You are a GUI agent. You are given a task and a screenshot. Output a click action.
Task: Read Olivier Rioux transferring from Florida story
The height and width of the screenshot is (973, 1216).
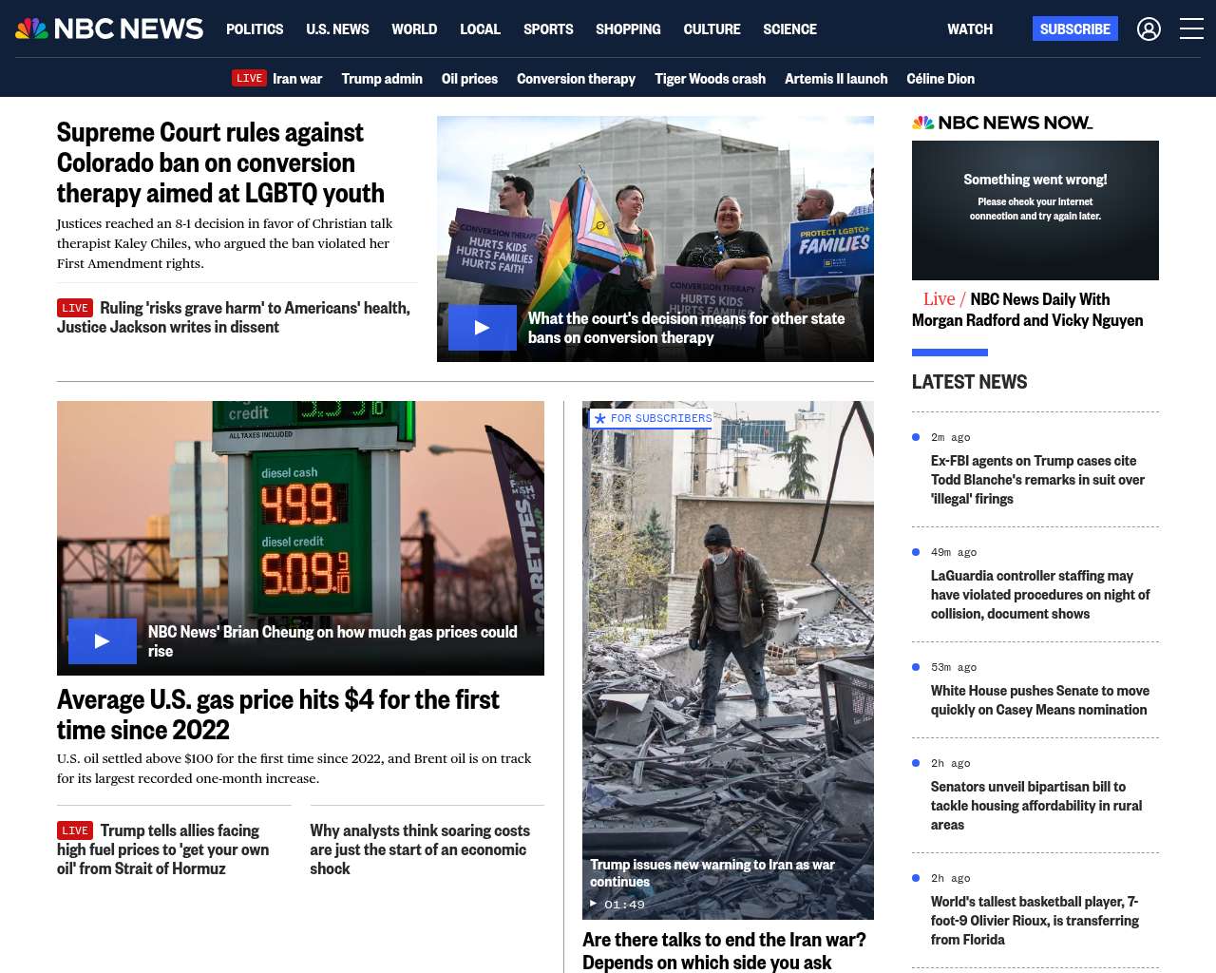click(x=1035, y=921)
